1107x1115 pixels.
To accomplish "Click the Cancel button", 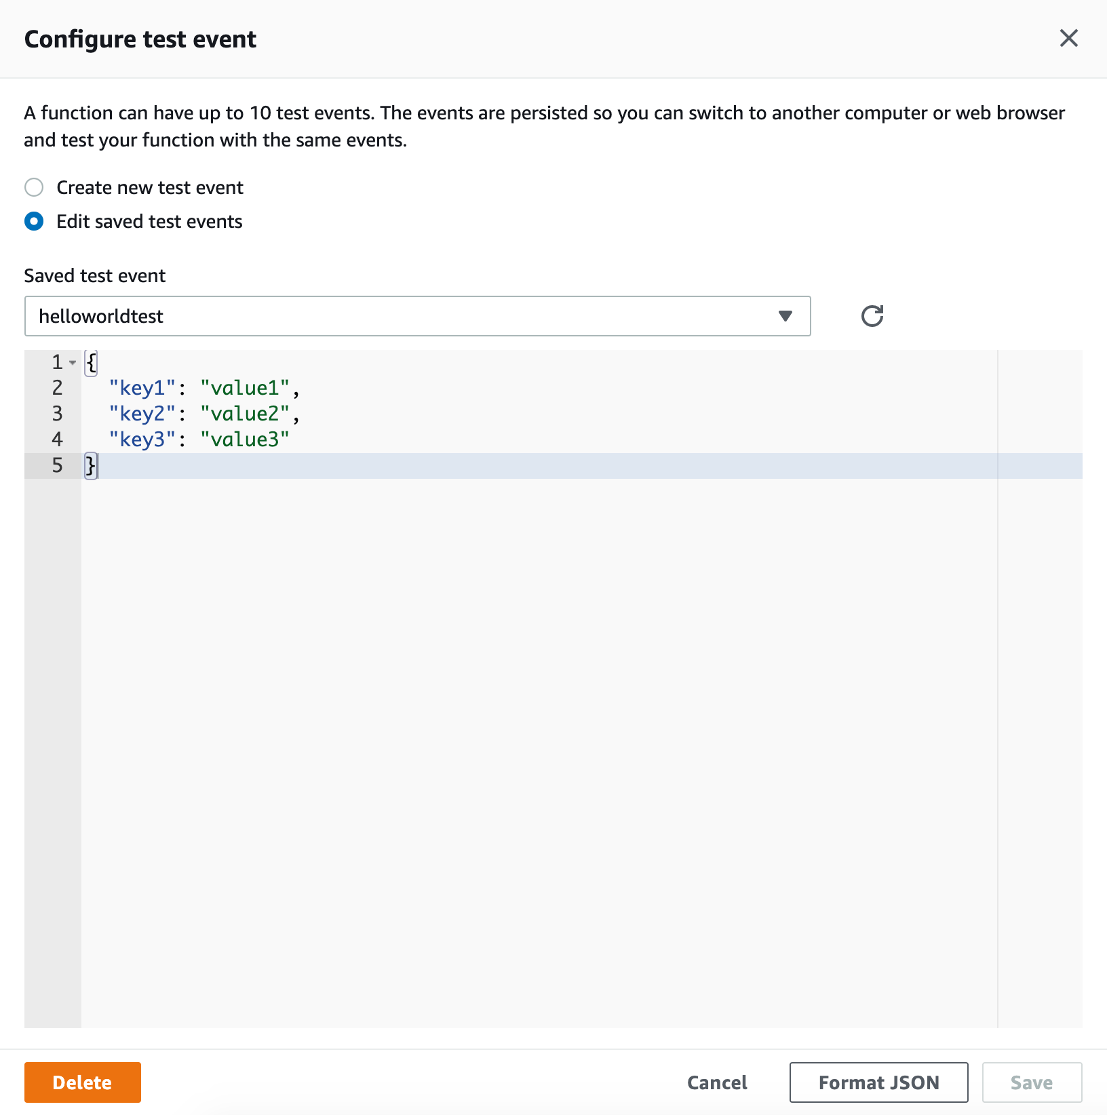I will coord(717,1082).
